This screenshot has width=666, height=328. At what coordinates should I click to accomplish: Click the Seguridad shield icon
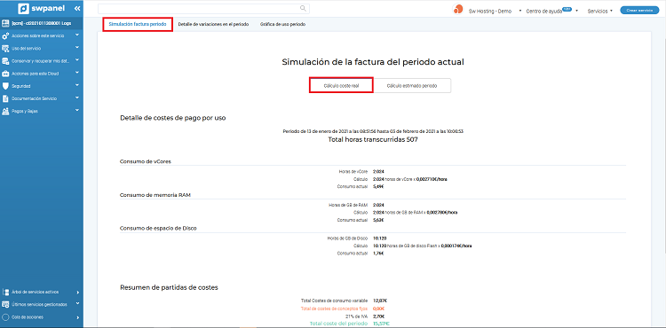click(x=5, y=86)
